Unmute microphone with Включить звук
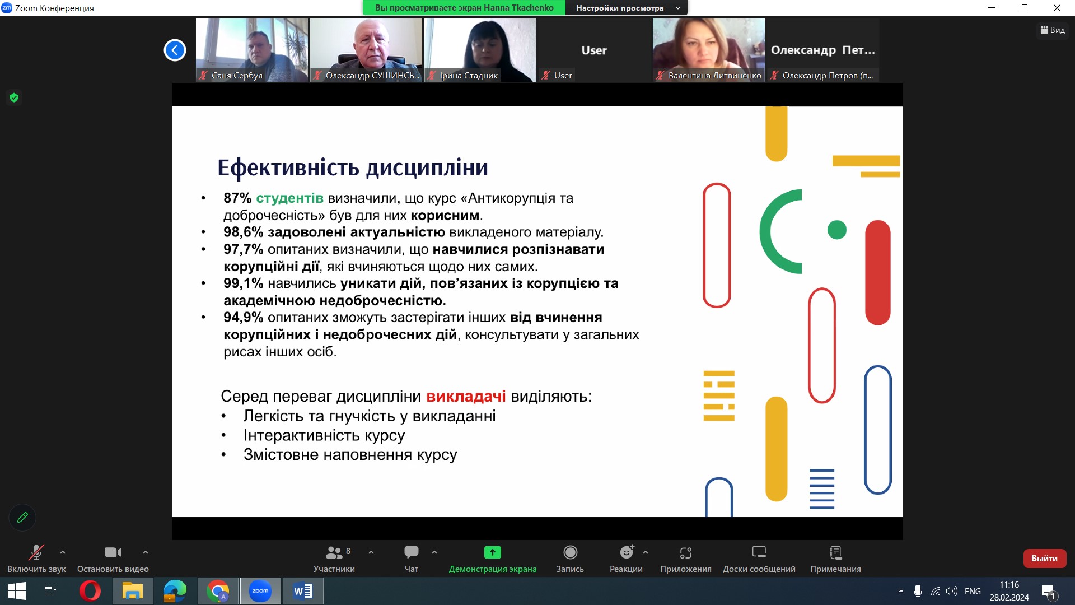Viewport: 1075px width, 605px height. tap(36, 553)
